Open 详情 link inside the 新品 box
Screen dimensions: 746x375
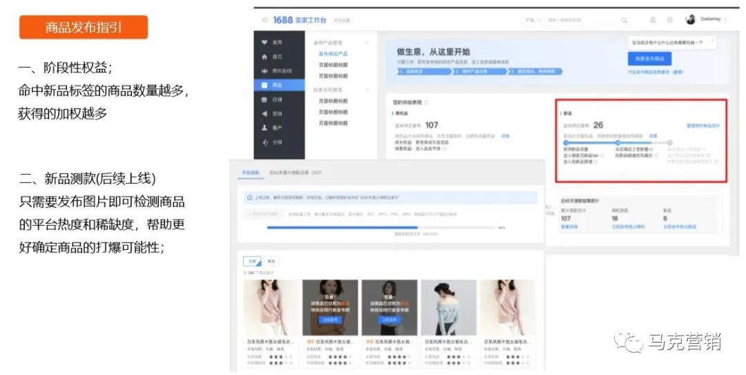(x=653, y=136)
